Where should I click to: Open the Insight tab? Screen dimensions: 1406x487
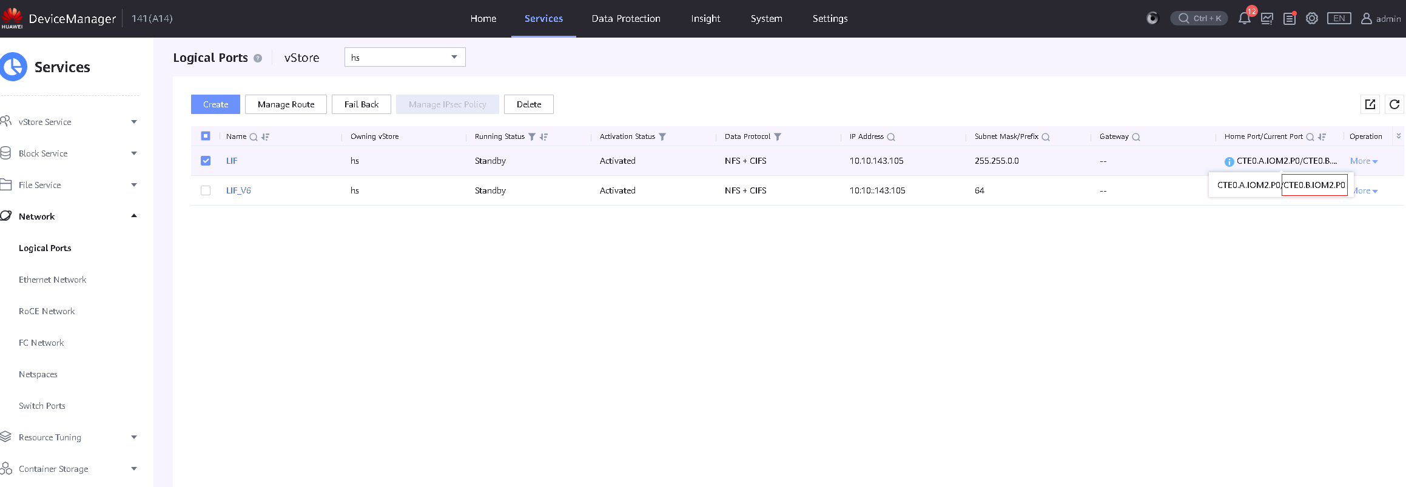pyautogui.click(x=705, y=19)
